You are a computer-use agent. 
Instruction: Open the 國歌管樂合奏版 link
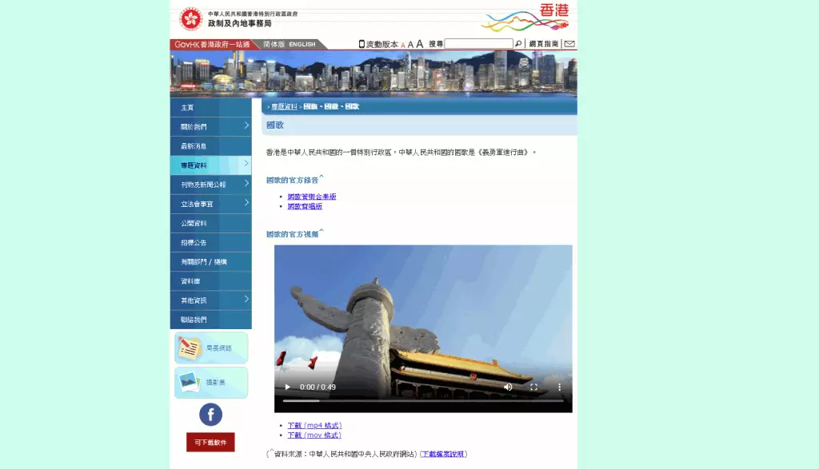[x=312, y=197]
